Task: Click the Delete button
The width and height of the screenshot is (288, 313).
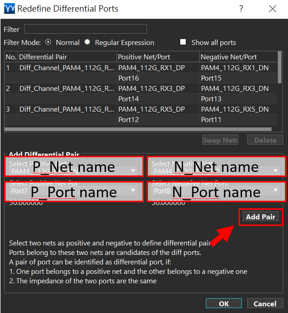Action: pos(265,140)
